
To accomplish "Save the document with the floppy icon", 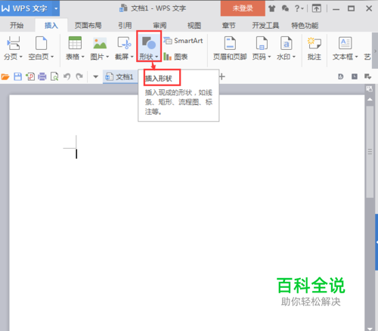I will [17, 76].
